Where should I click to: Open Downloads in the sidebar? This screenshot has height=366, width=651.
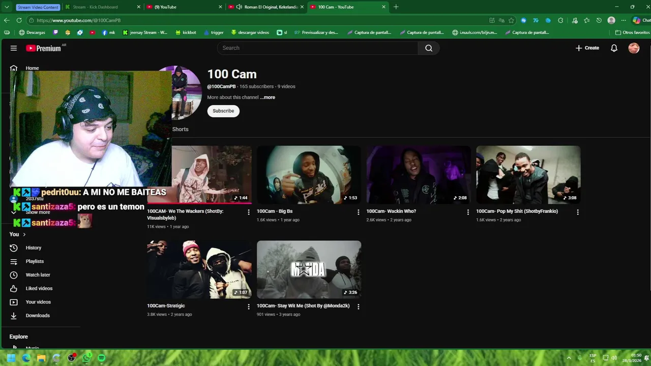pos(38,316)
